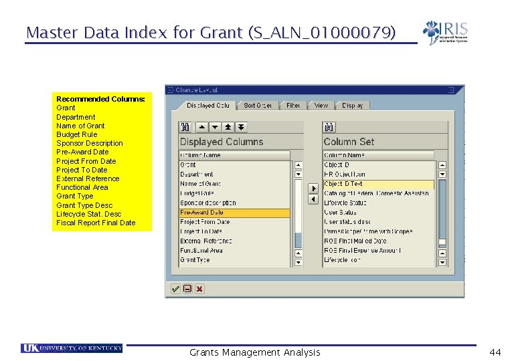Click the save layout icon
This screenshot has height=361, width=506.
[187, 289]
